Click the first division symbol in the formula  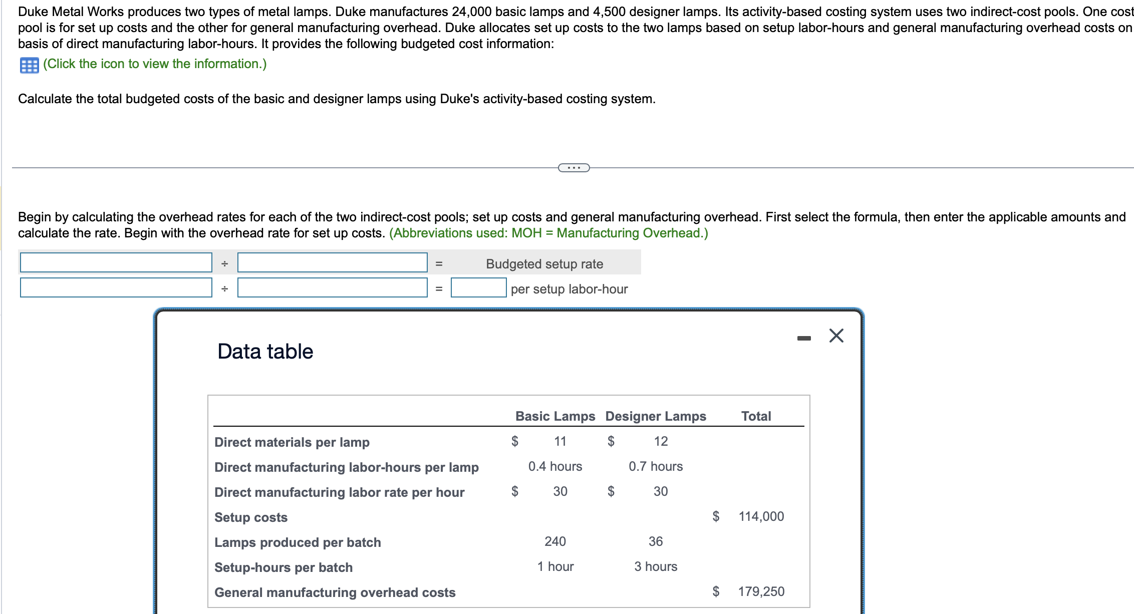225,263
